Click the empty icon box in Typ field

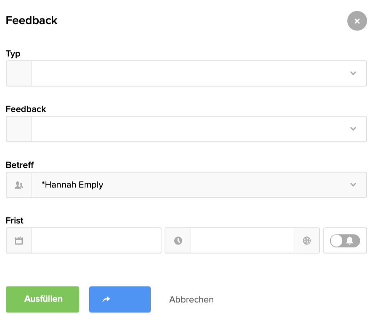(x=19, y=73)
